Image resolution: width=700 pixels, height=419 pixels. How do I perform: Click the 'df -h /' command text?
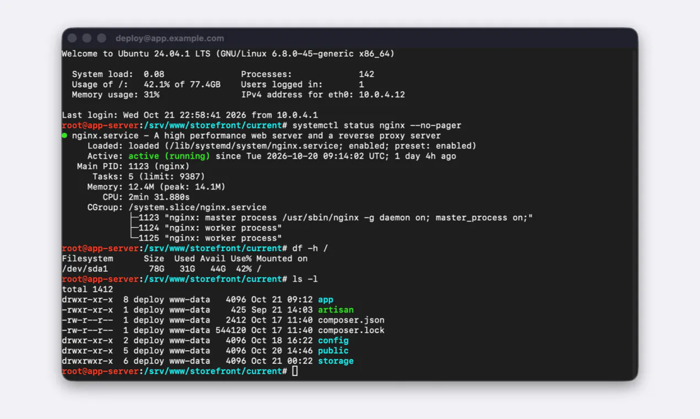[310, 249]
